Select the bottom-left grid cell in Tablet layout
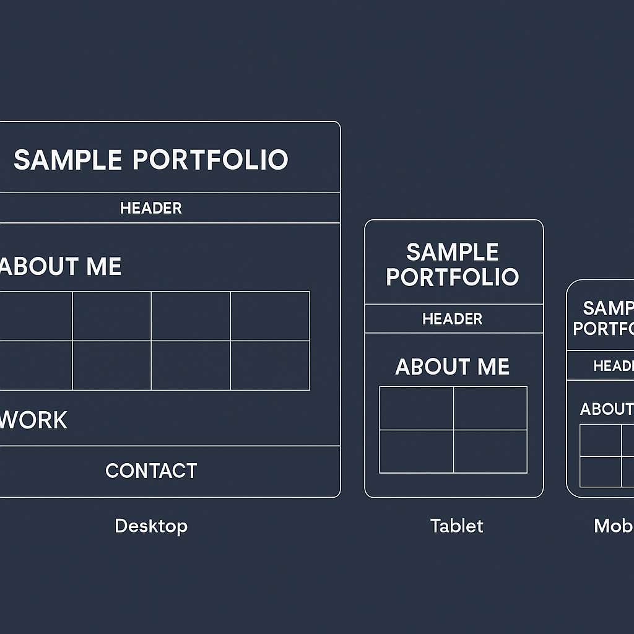This screenshot has height=634, width=634. (416, 451)
